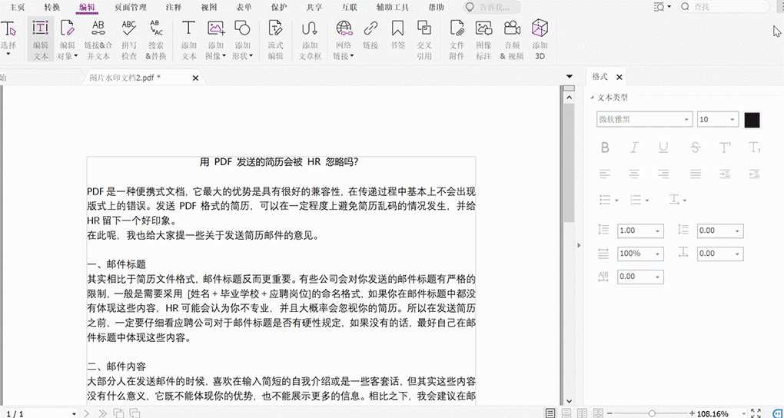This screenshot has width=784, height=418.
Task: Increase paragraph indent button
Action: (x=725, y=174)
